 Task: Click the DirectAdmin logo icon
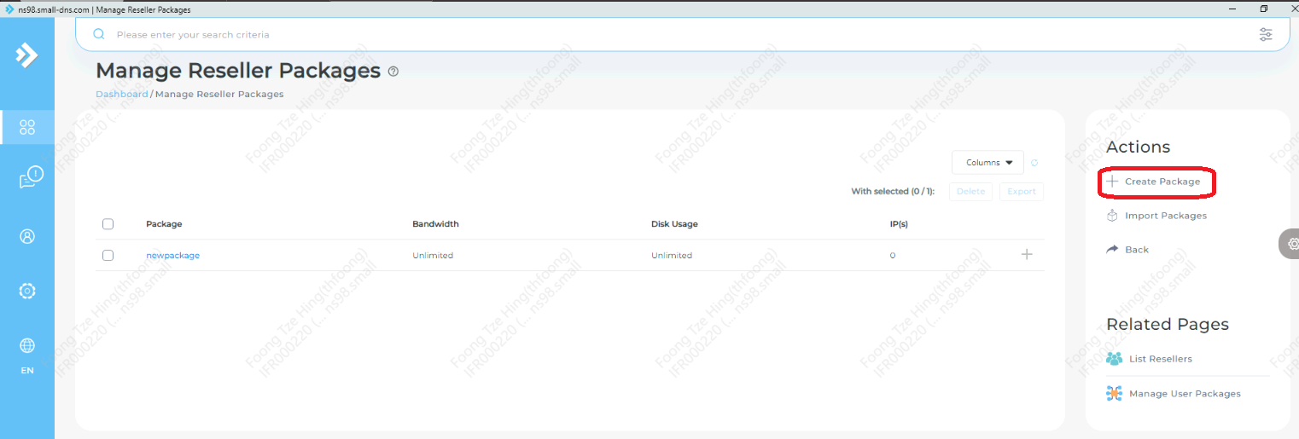point(26,55)
